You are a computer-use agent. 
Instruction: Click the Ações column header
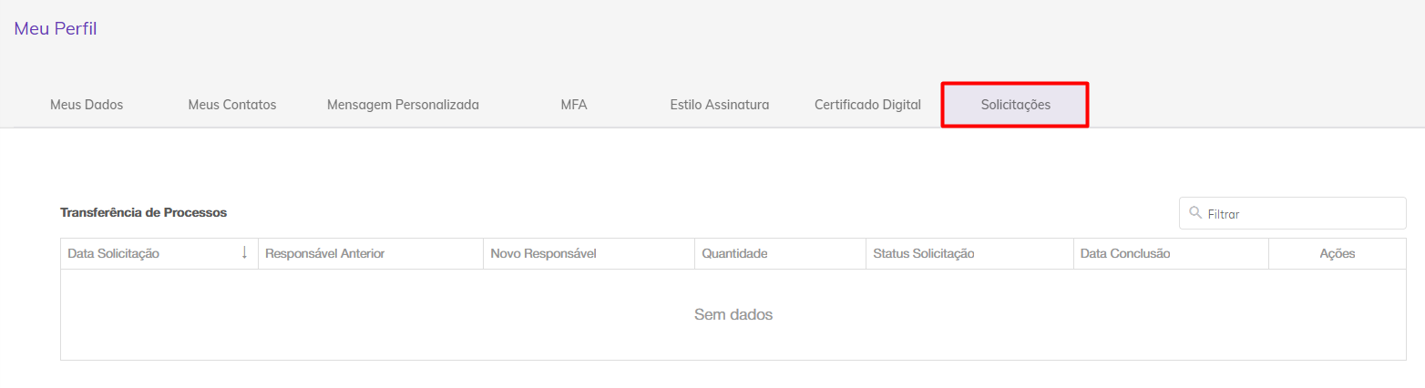[x=1338, y=254]
